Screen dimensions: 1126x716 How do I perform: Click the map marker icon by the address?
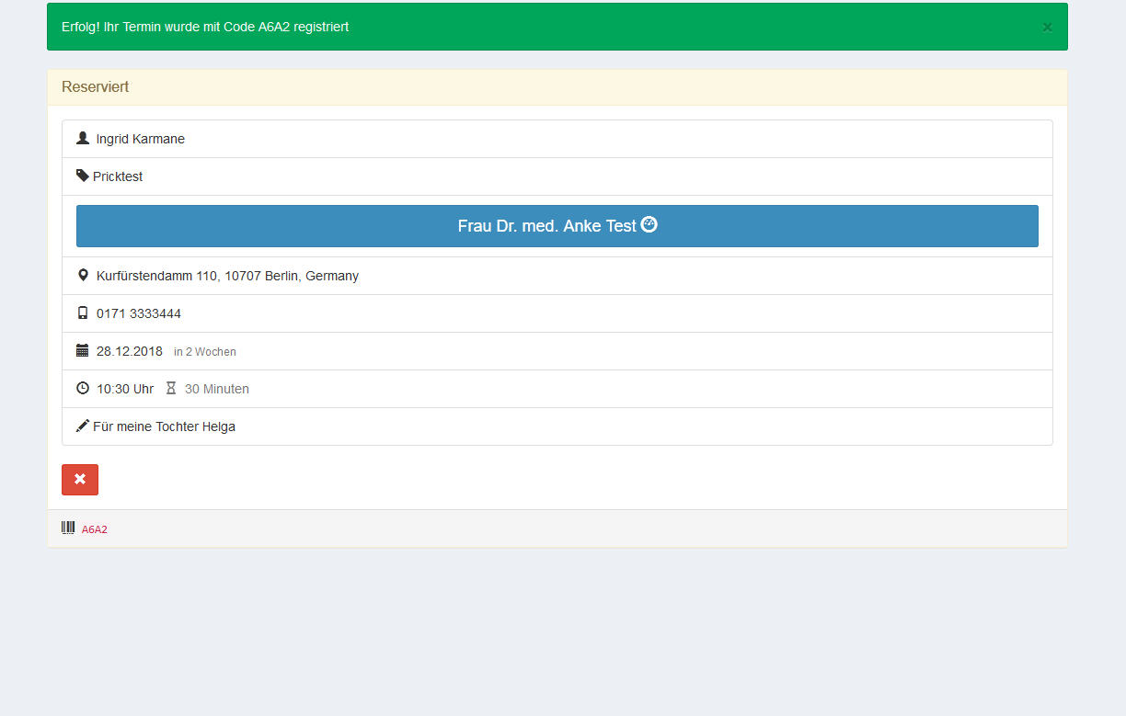click(83, 276)
